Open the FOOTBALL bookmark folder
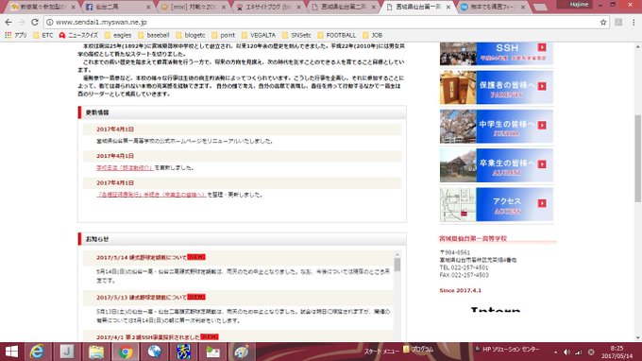642x361 pixels. click(x=336, y=35)
